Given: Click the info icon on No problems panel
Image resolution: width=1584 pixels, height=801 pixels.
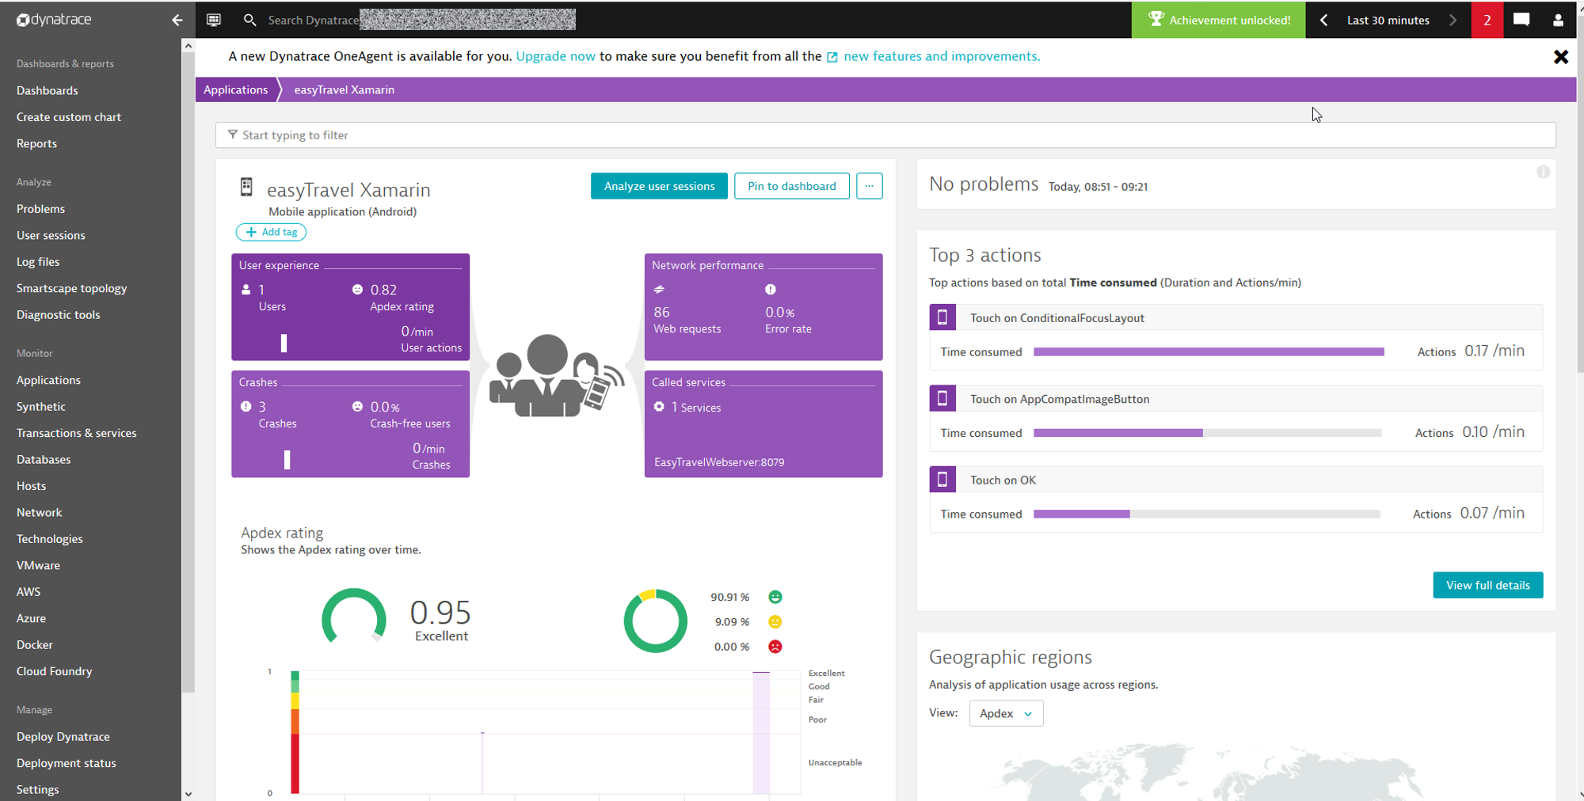Looking at the screenshot, I should (x=1543, y=172).
